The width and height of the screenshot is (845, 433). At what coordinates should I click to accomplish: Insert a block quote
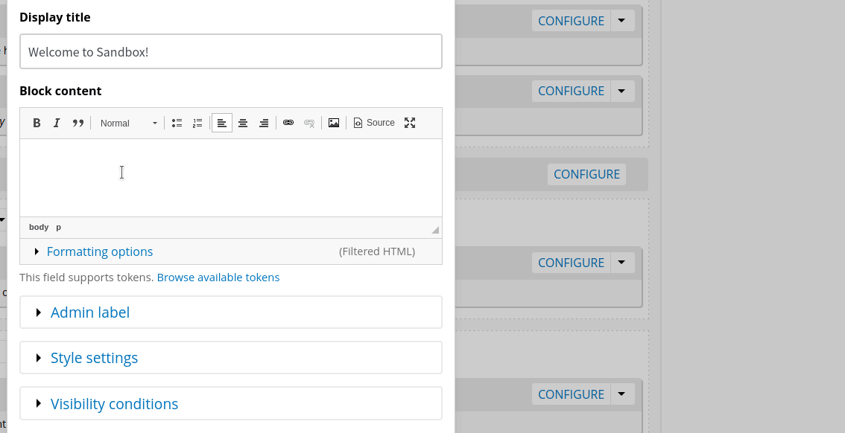click(x=77, y=123)
